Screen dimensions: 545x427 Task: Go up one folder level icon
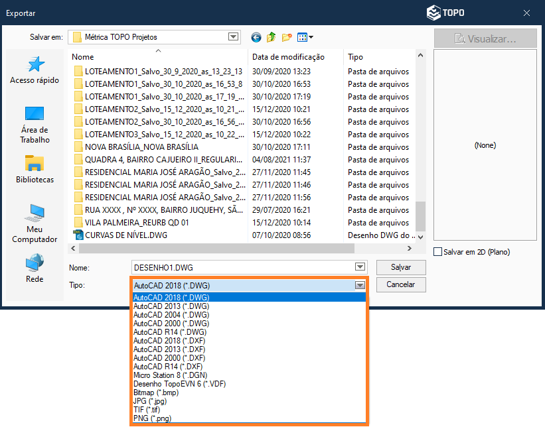272,38
